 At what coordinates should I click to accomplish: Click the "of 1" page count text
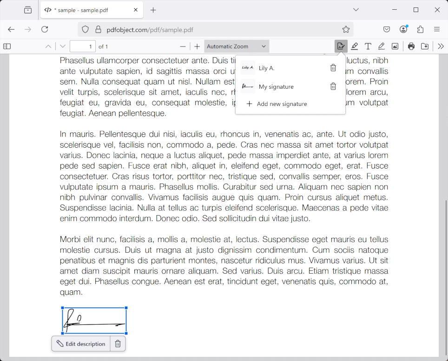[103, 46]
